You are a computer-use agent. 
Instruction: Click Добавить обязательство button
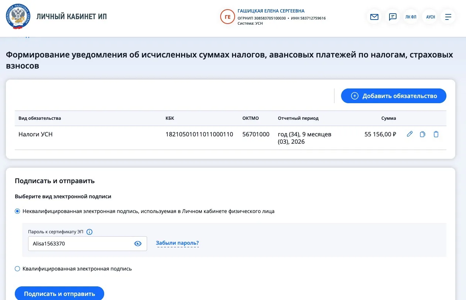[394, 96]
